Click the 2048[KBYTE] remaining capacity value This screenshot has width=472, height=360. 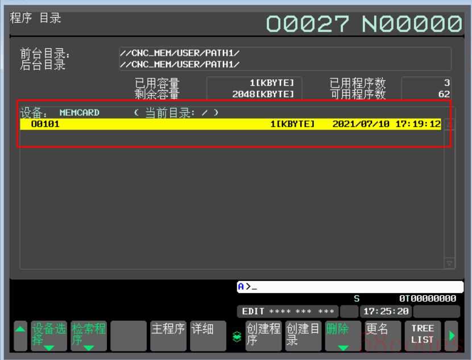[x=263, y=94]
